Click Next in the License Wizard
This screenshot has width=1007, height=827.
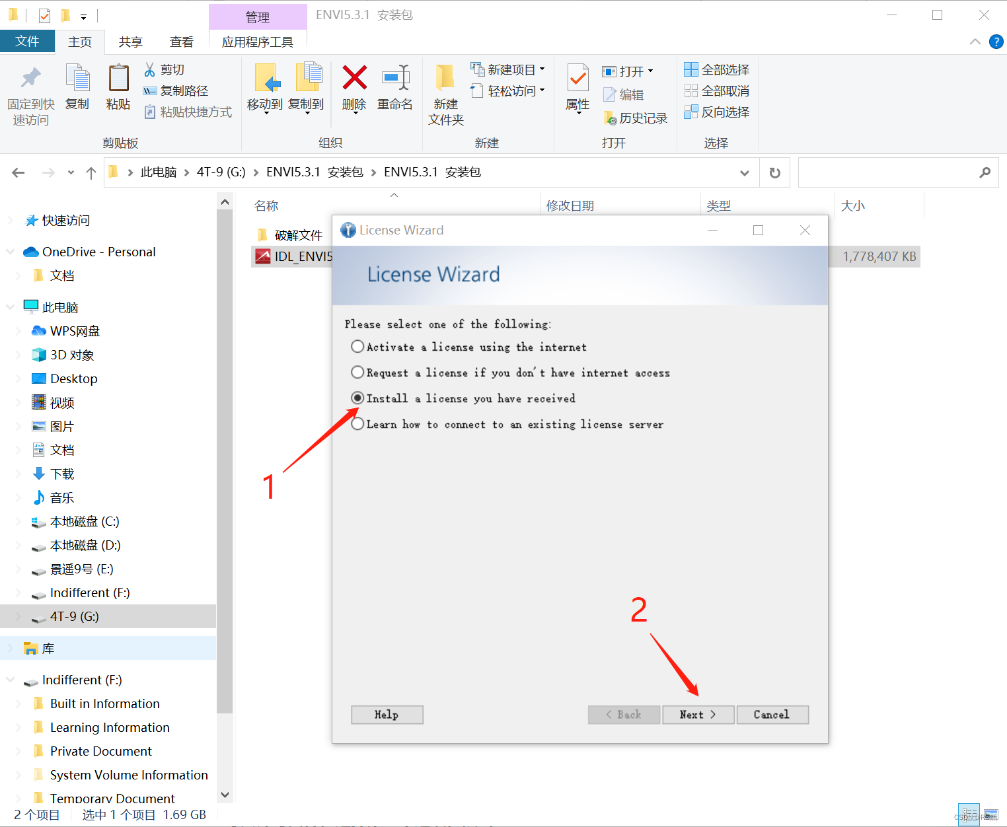click(698, 715)
